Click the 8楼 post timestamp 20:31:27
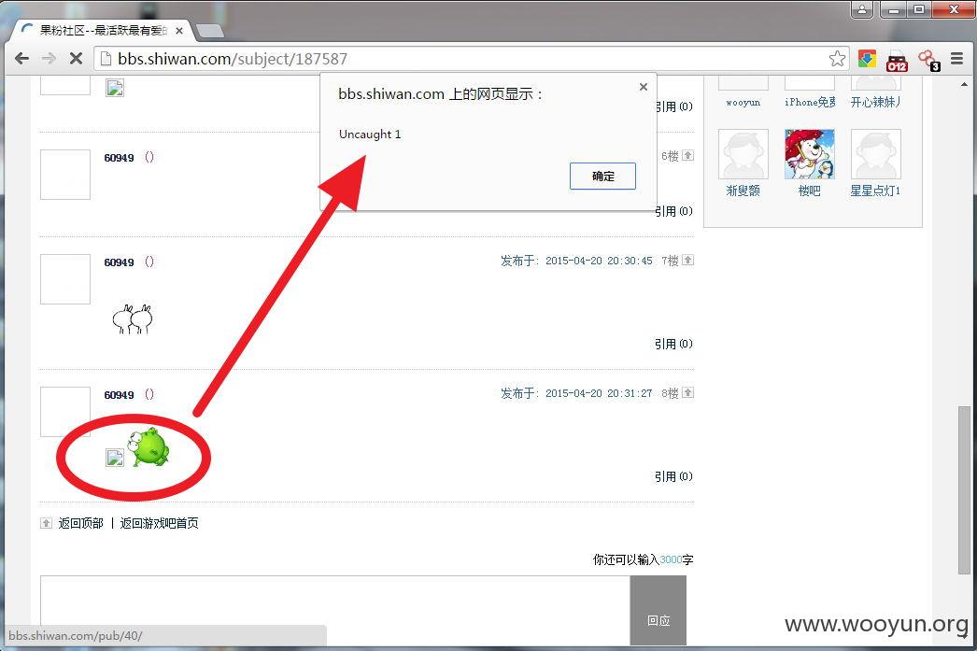The height and width of the screenshot is (651, 977). point(599,393)
